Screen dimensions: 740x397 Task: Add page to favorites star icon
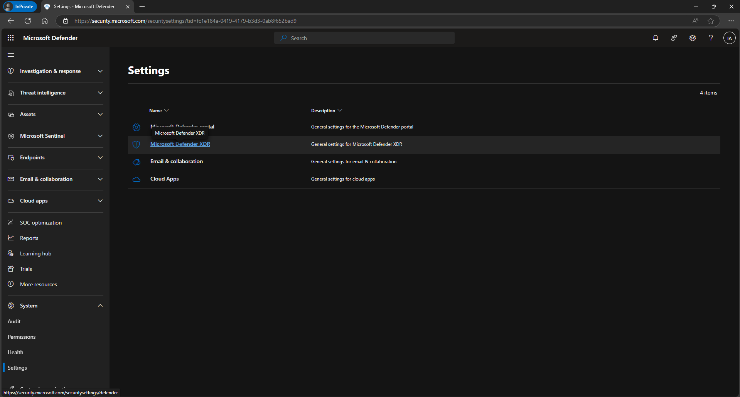click(x=711, y=21)
